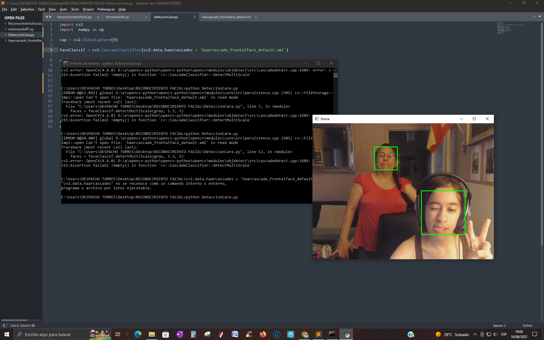Create a new tab with the plus button
The width and height of the screenshot is (544, 340).
pyautogui.click(x=534, y=17)
